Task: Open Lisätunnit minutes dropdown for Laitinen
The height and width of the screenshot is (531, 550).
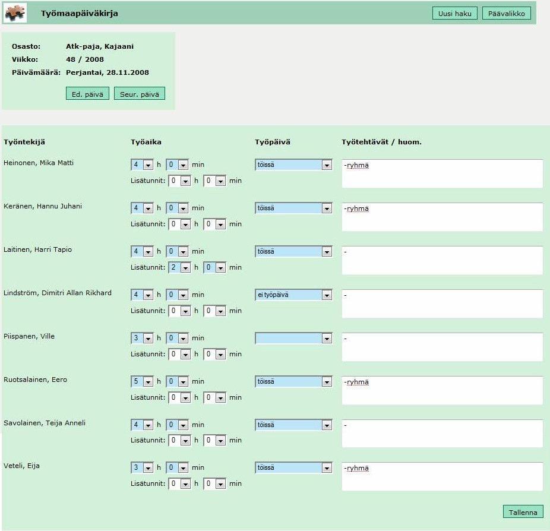Action: 214,267
